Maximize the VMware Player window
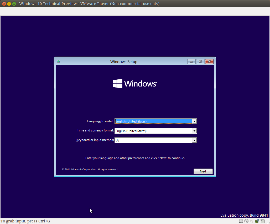Screen dimensions: 270x224 pyautogui.click(x=14, y=4)
